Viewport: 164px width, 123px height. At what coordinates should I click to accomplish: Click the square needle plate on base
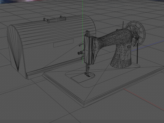[82, 78]
